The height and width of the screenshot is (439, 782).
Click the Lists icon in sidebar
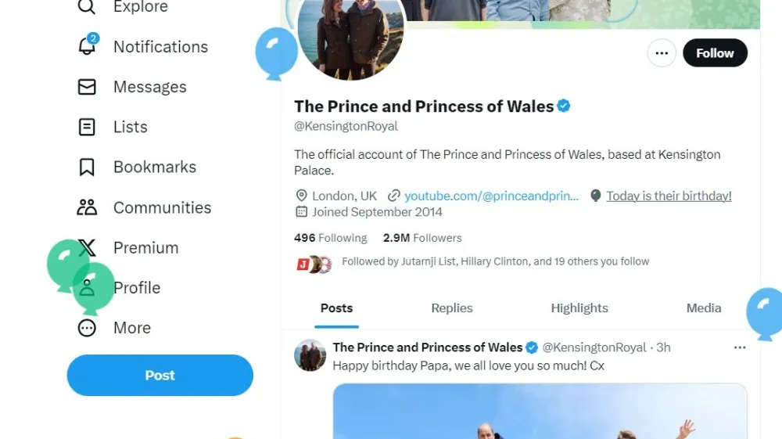87,127
